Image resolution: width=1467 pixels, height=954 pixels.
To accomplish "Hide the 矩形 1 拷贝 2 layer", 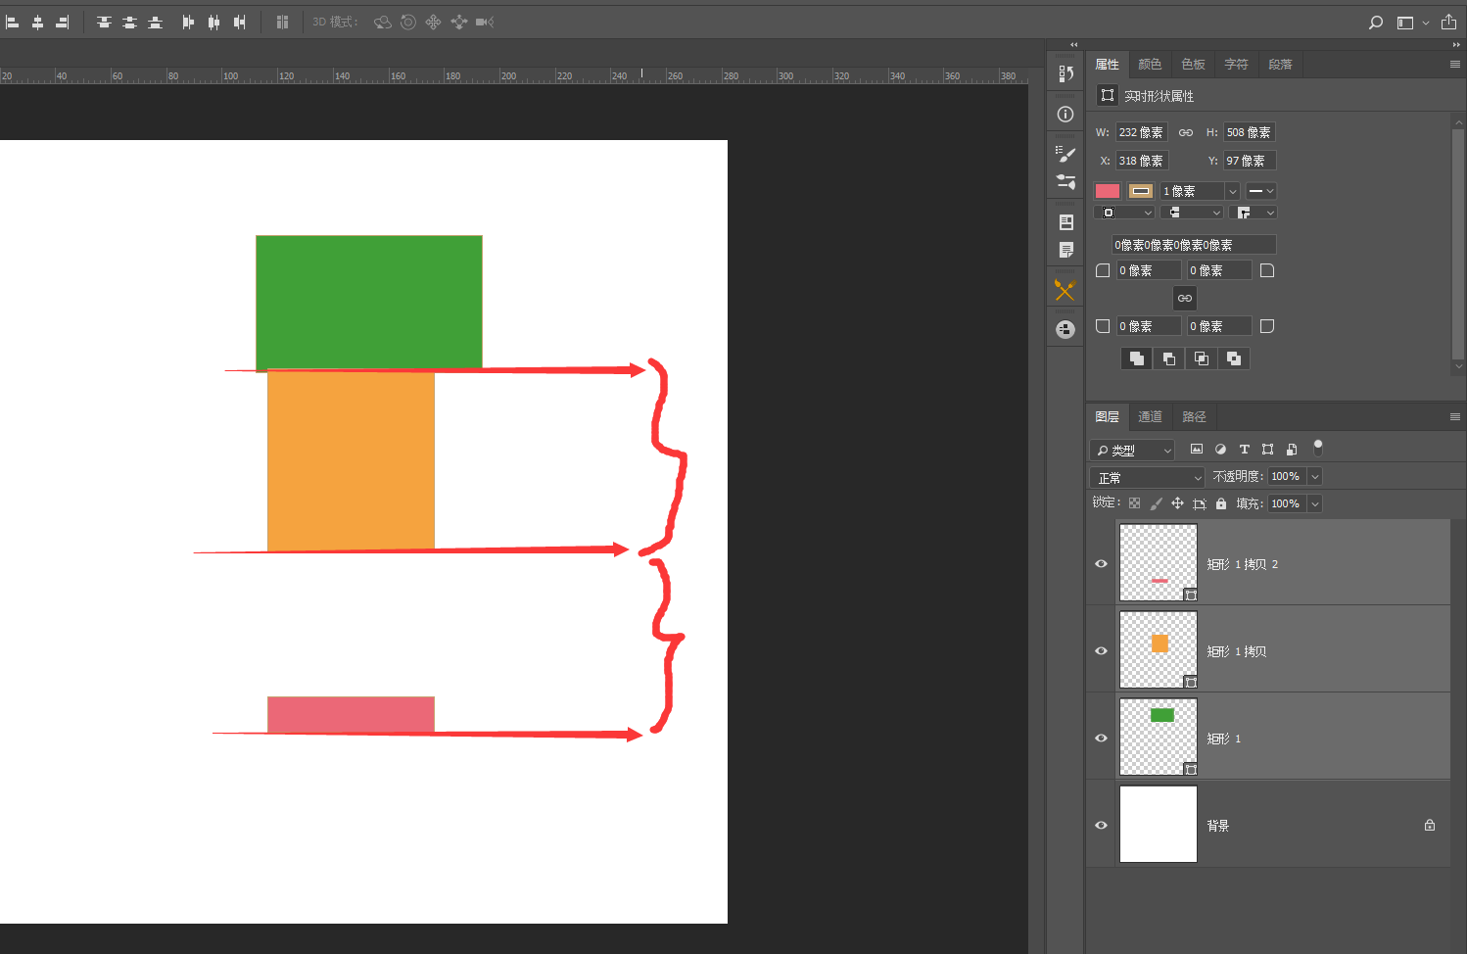I will coord(1101,563).
